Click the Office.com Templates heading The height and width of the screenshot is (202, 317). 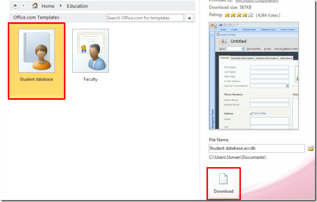36,17
